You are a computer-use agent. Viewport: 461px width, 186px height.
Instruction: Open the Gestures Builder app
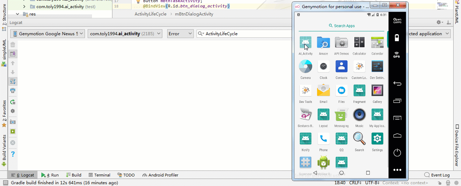[x=305, y=115]
